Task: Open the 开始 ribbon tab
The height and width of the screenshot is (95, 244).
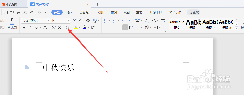Action: click(x=57, y=13)
